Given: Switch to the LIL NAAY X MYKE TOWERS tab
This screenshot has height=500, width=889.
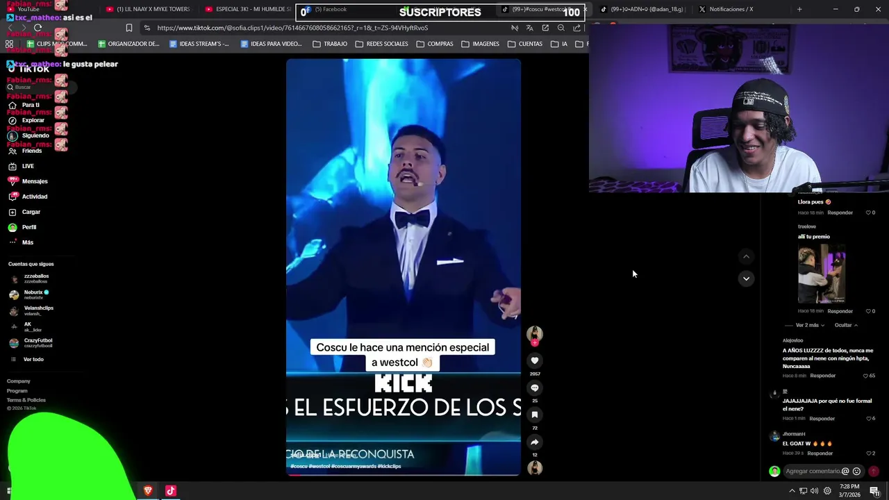Looking at the screenshot, I should (148, 9).
